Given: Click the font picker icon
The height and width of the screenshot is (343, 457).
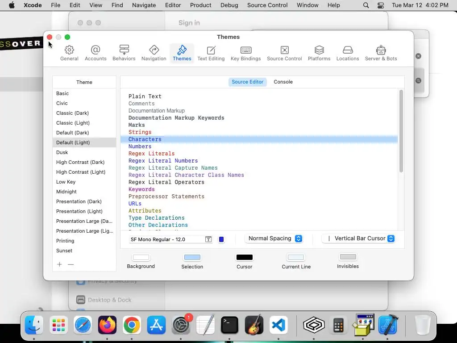Looking at the screenshot, I should 208,239.
